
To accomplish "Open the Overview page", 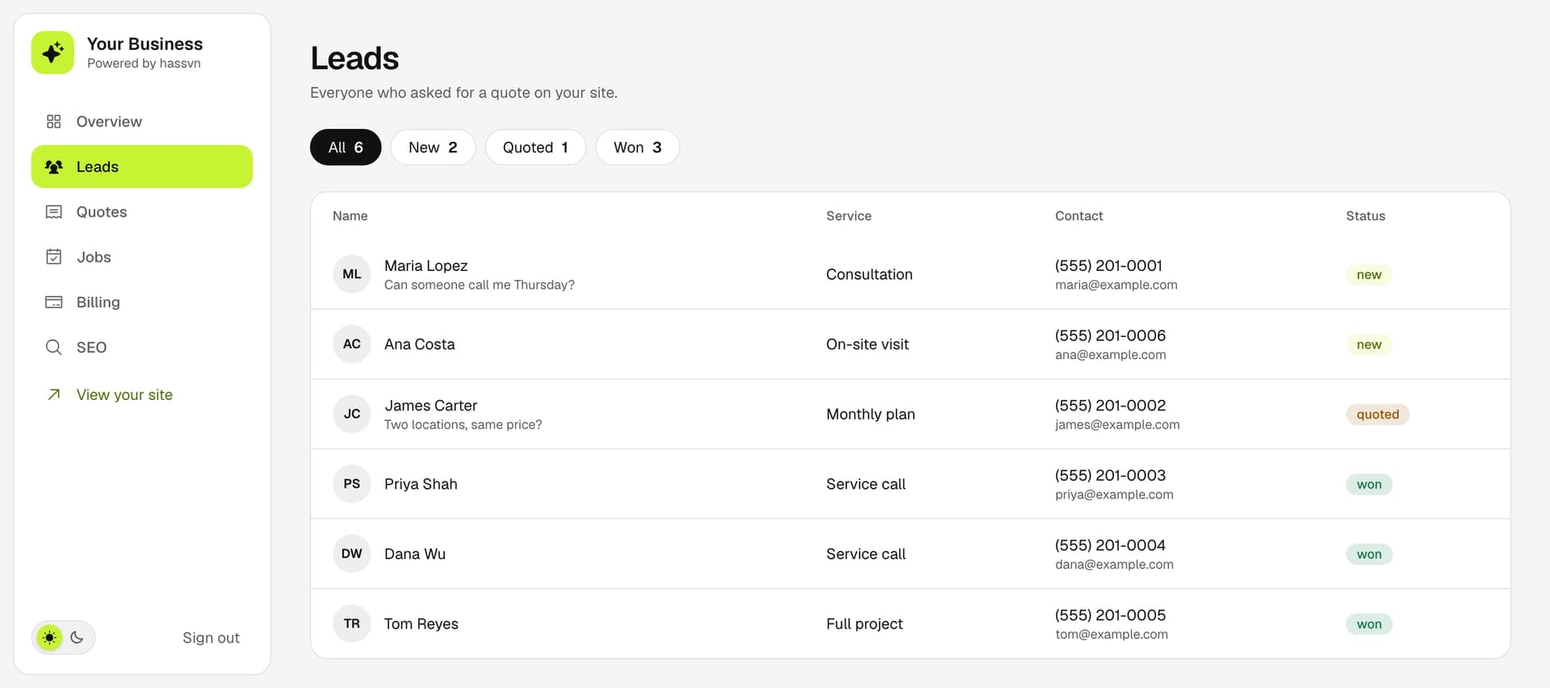I will [x=142, y=122].
